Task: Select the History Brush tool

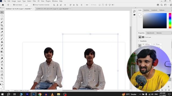Action: point(2,45)
